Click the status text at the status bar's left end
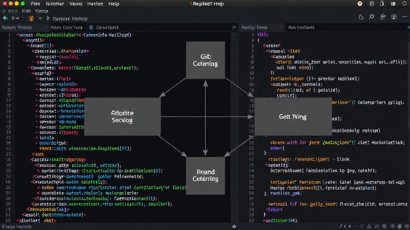The height and width of the screenshot is (230, 410). pos(17,227)
